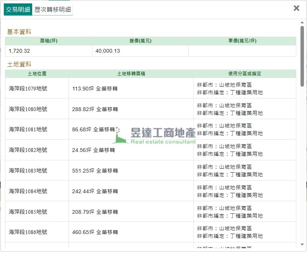Click the 單價(萬元/坪) column header

pos(242,41)
